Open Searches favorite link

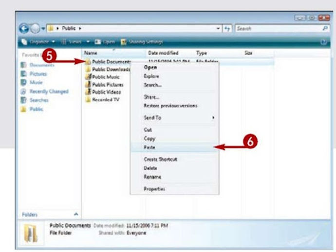(x=39, y=100)
